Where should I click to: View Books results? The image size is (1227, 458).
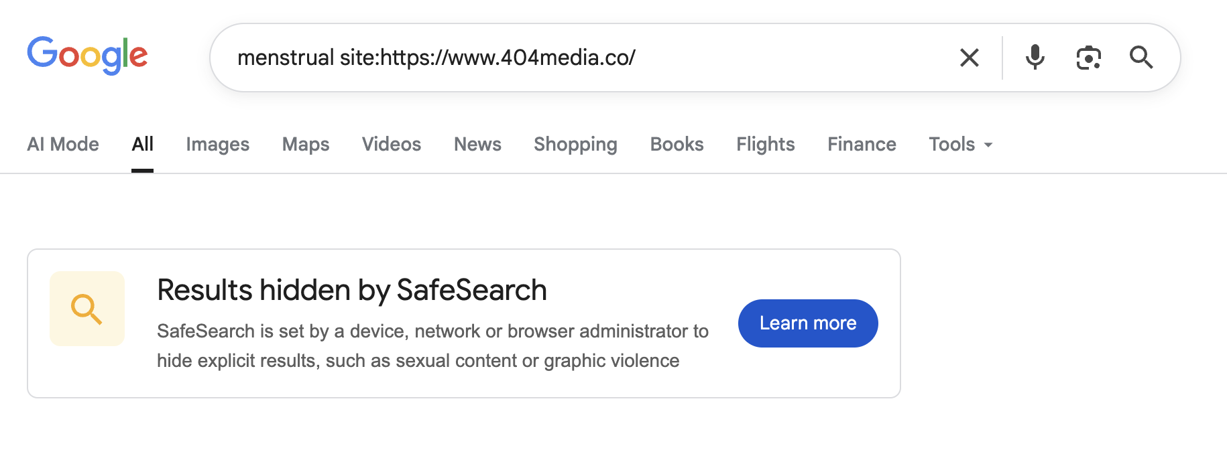(x=677, y=144)
